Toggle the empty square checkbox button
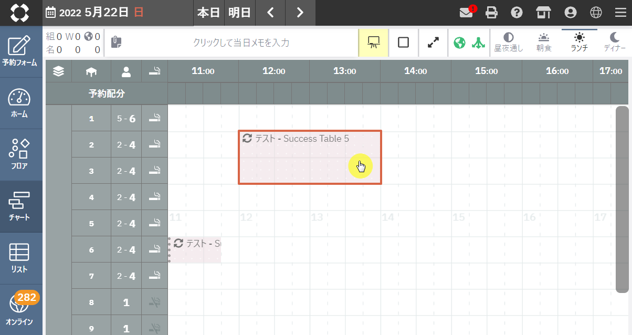This screenshot has width=632, height=335. (403, 43)
